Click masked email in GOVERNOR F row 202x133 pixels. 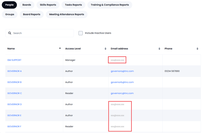[x=118, y=127]
